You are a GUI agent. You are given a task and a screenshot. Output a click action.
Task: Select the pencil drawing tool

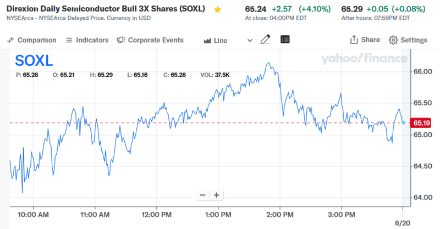pyautogui.click(x=266, y=40)
